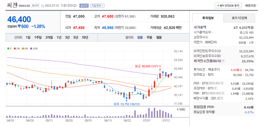The image size is (264, 126).
Task: Switch to the 호가10단계 tab
Action: pyautogui.click(x=239, y=18)
